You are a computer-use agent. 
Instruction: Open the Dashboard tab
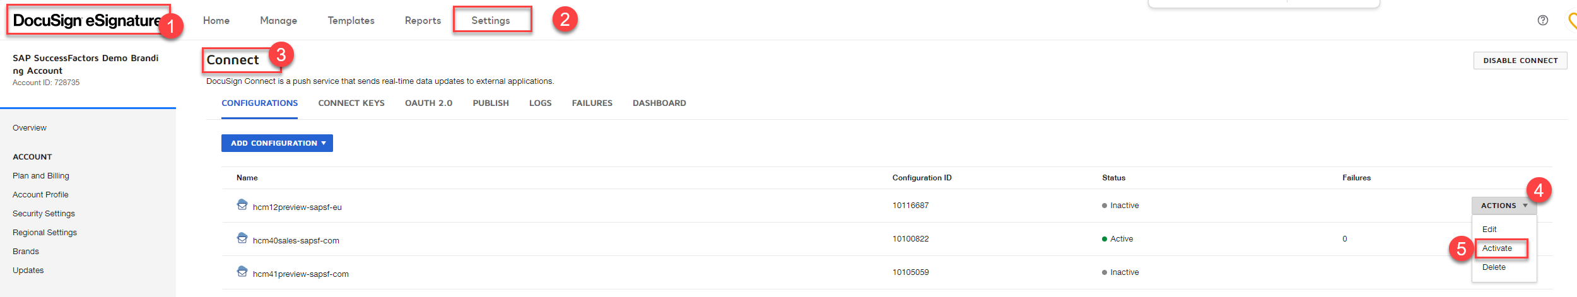[659, 103]
